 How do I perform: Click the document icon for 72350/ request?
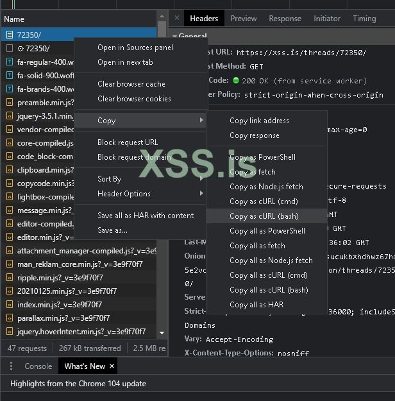click(10, 35)
